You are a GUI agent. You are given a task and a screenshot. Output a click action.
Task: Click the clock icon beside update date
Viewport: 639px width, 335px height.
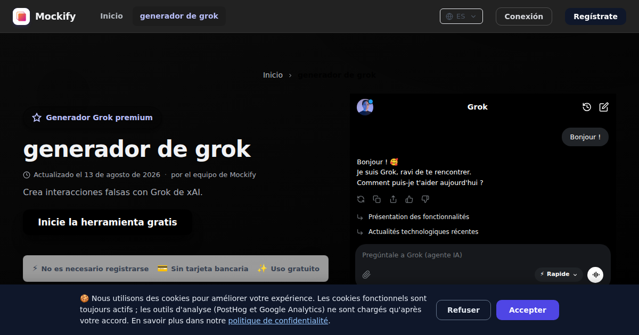click(x=27, y=175)
